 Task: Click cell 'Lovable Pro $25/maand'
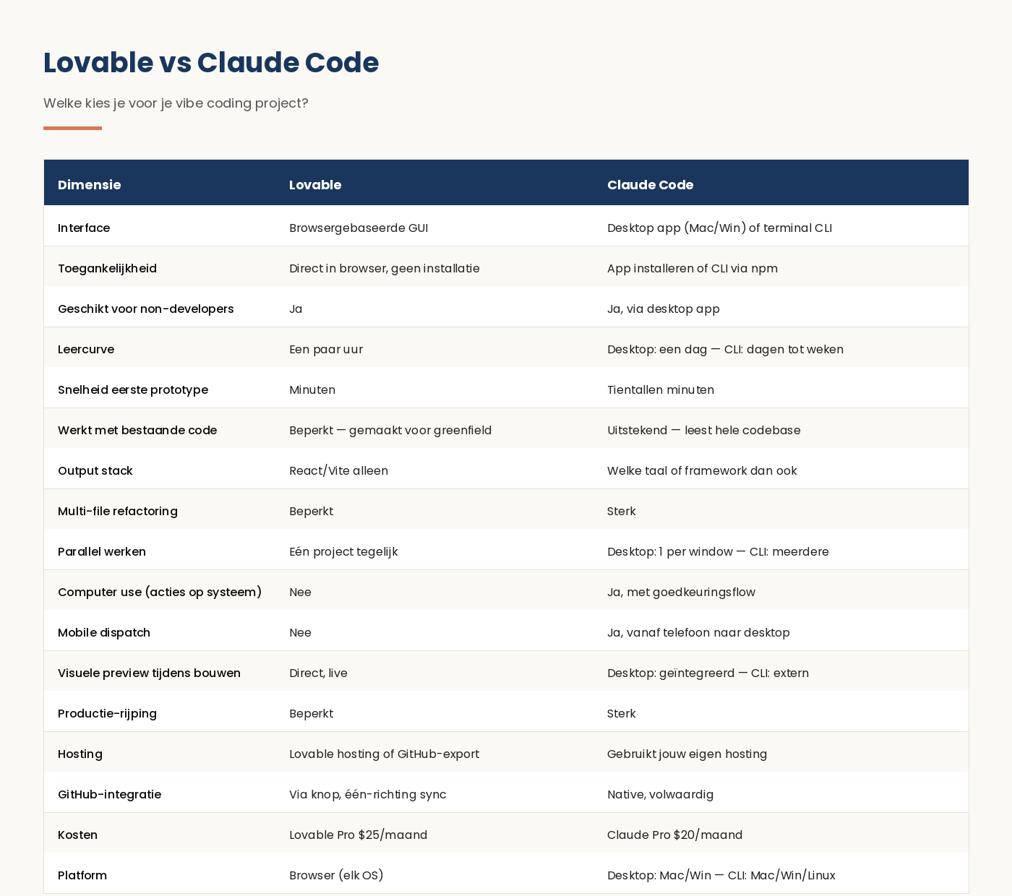click(x=359, y=835)
